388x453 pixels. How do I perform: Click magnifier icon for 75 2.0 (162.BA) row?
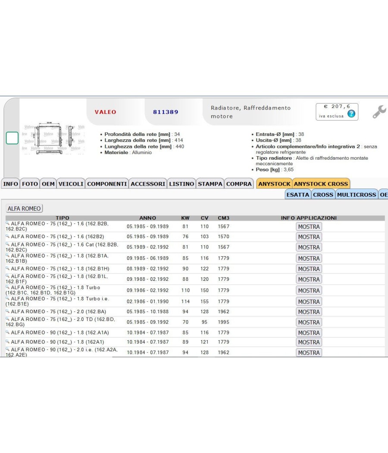point(7,311)
